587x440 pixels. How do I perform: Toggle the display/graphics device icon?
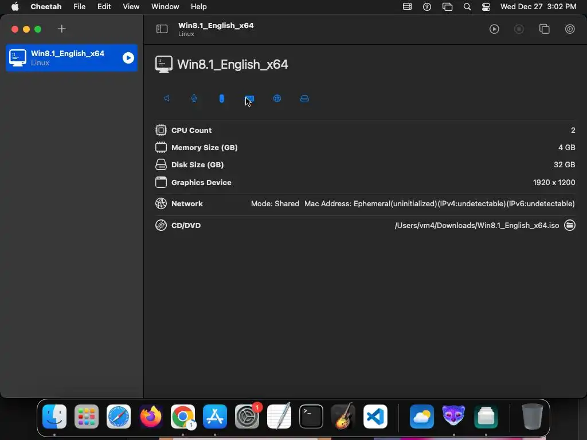[249, 99]
